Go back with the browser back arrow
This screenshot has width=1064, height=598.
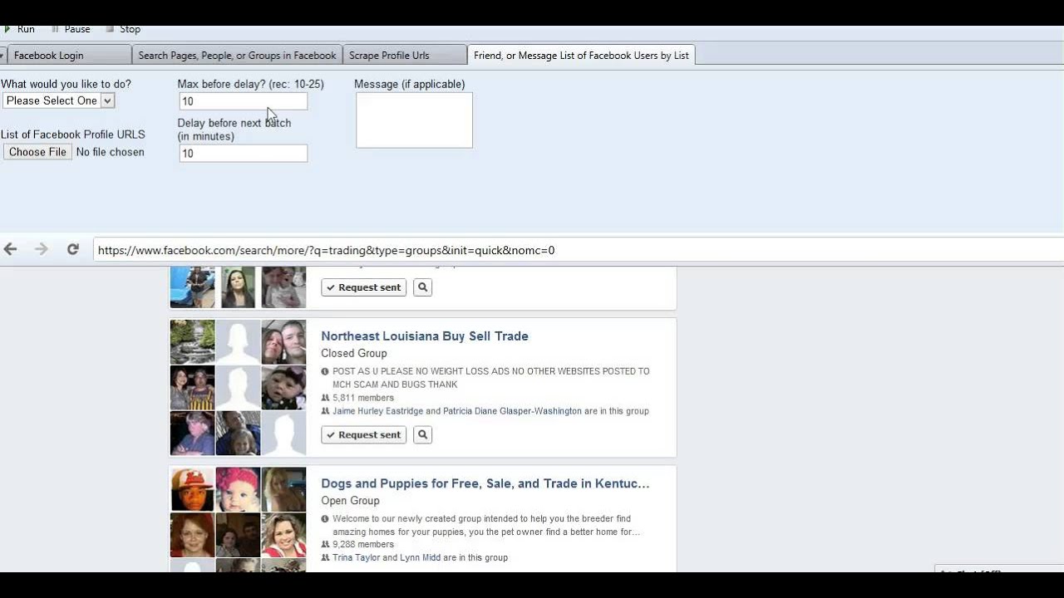point(11,249)
